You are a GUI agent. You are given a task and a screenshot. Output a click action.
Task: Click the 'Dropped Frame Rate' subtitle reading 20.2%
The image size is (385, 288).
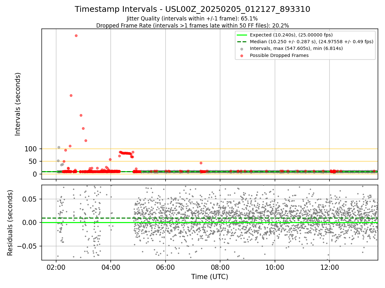point(193,26)
